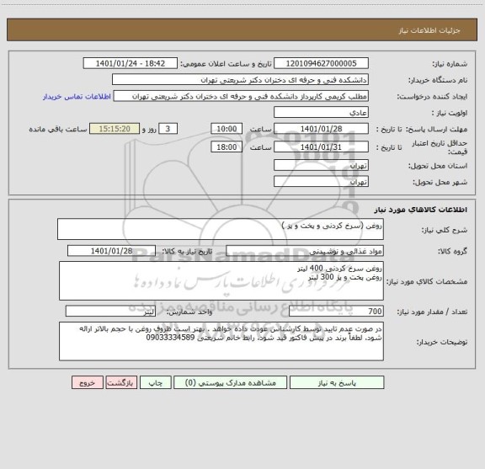Click the announcement date field 1401/01/24 - 18:42

click(131, 63)
